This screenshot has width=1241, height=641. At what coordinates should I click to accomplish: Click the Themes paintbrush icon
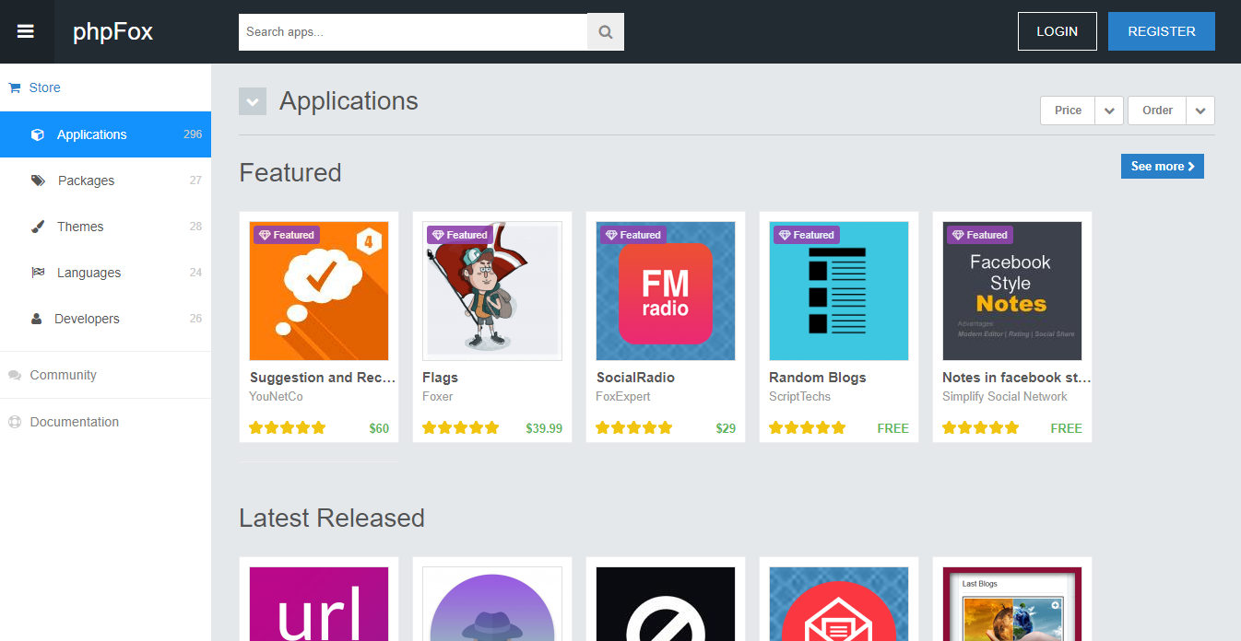click(38, 227)
